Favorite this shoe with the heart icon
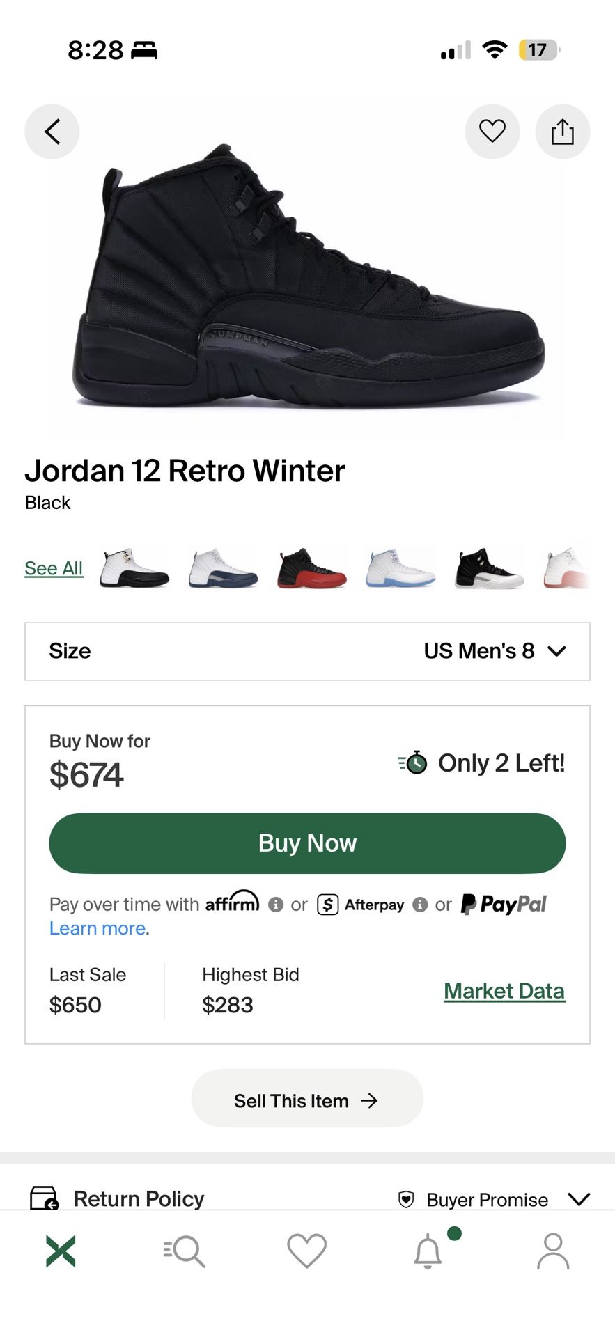Screen dimensions: 615x1337 tap(492, 132)
